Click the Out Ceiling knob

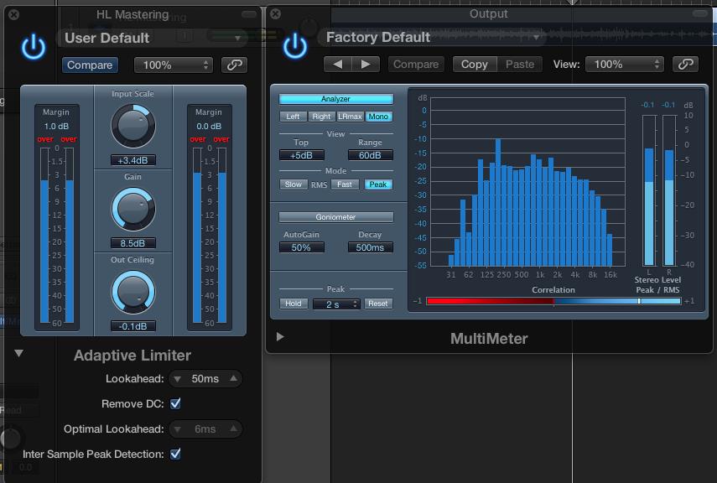[133, 292]
